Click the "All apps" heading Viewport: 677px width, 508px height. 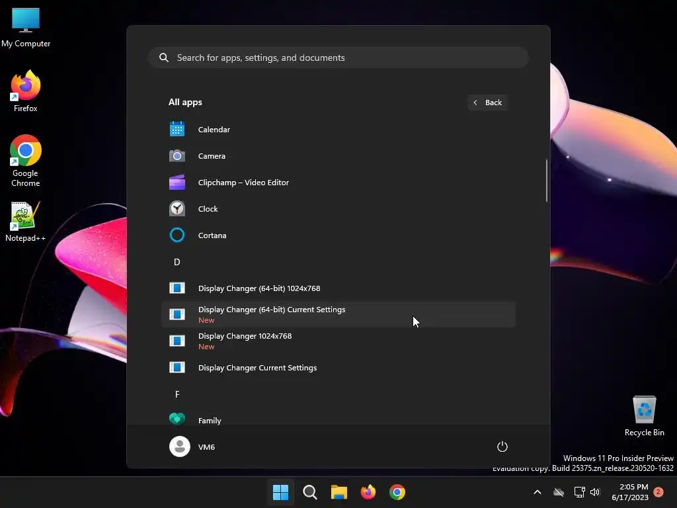coord(185,103)
